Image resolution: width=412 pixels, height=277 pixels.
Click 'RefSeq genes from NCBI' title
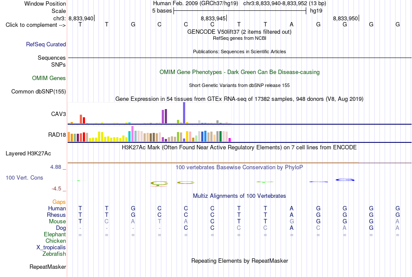tap(240, 38)
